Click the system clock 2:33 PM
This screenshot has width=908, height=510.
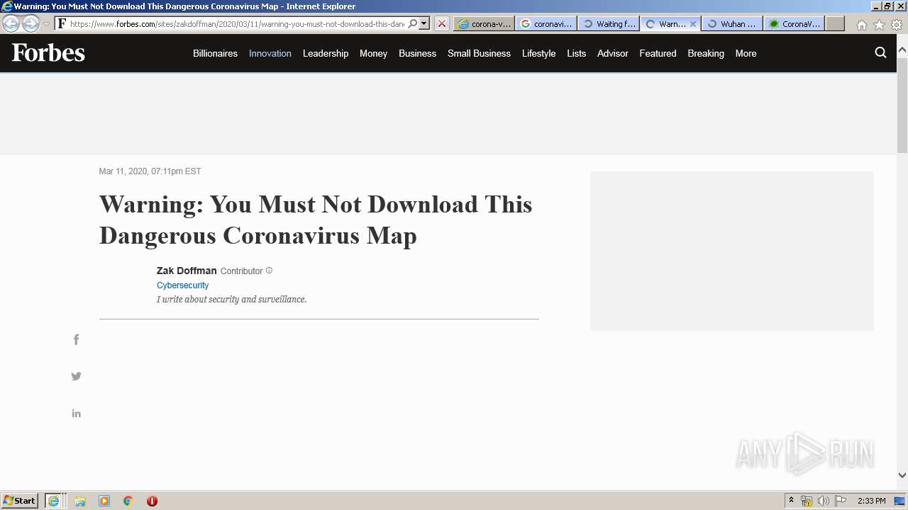pyautogui.click(x=872, y=501)
